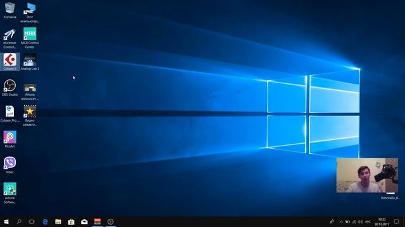Open the Windows Start menu
The height and width of the screenshot is (227, 405).
point(6,221)
